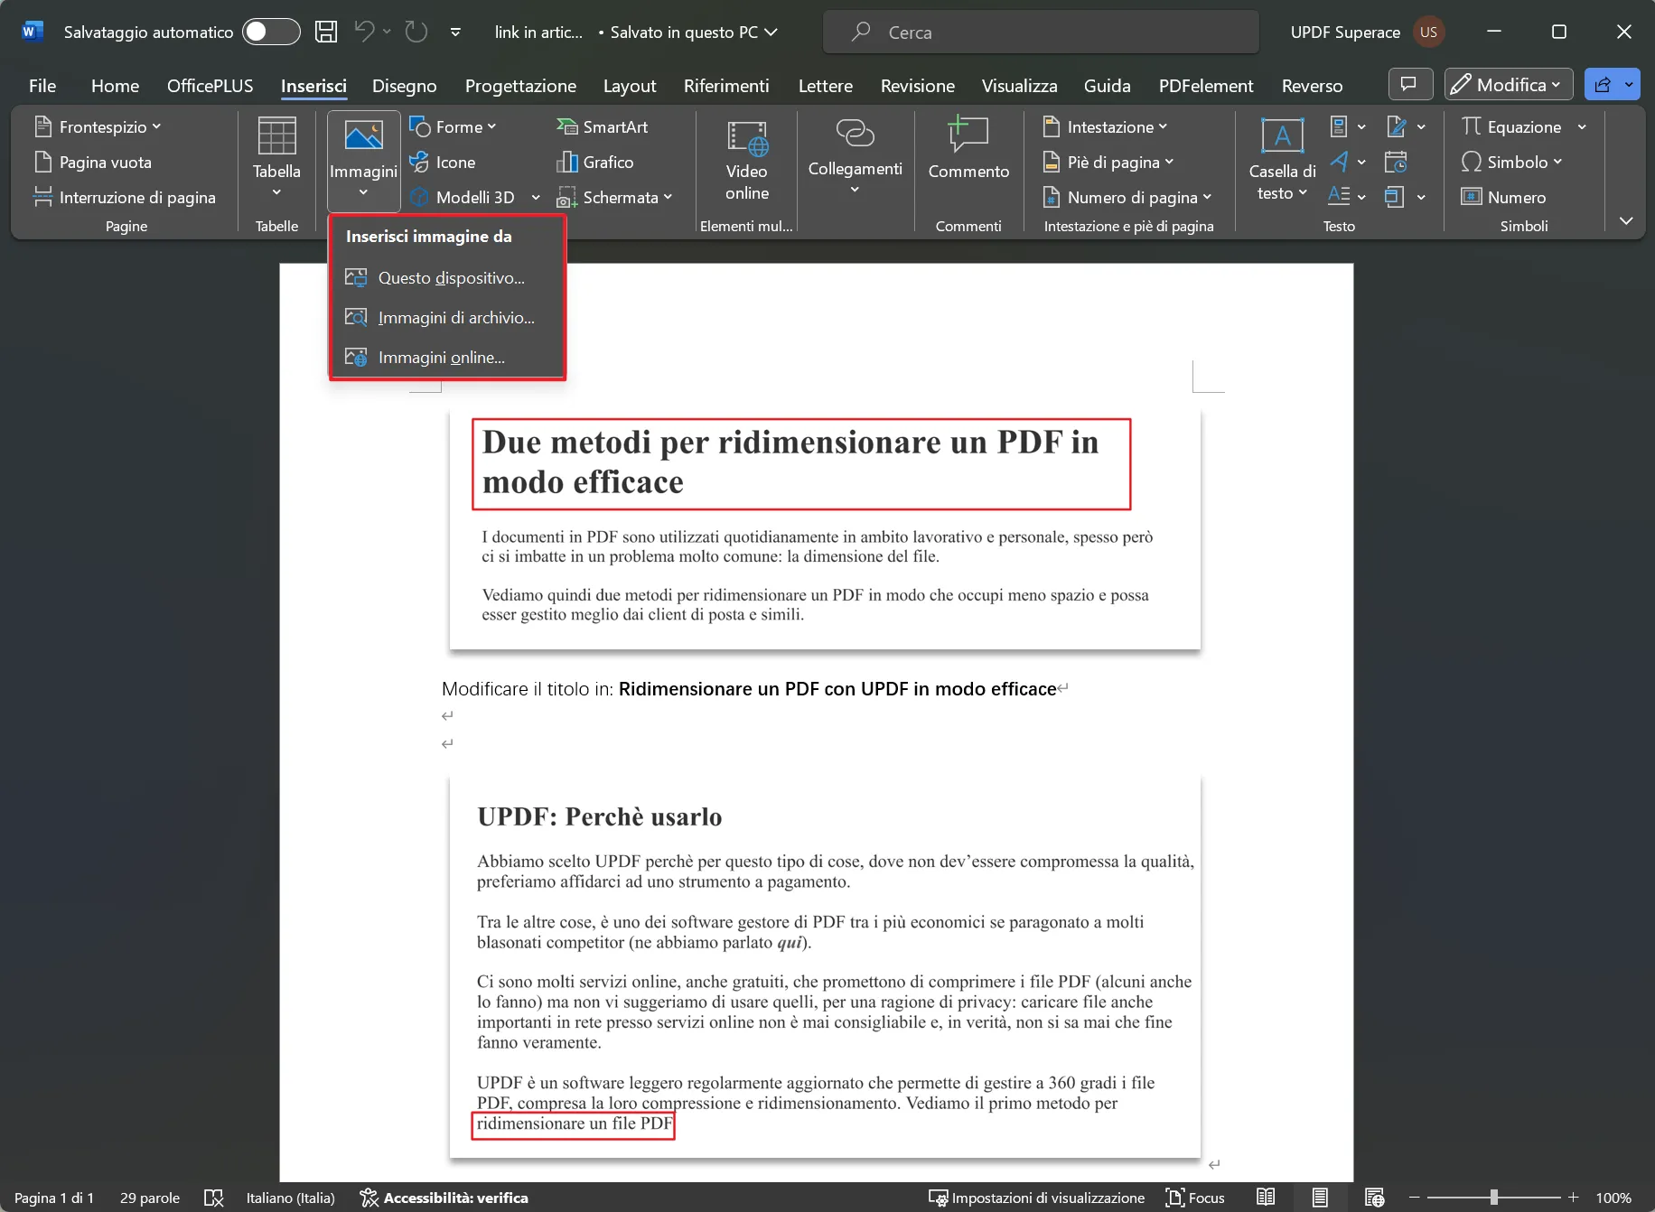Image resolution: width=1655 pixels, height=1212 pixels.
Task: Insert a Grafico chart
Action: 595,162
